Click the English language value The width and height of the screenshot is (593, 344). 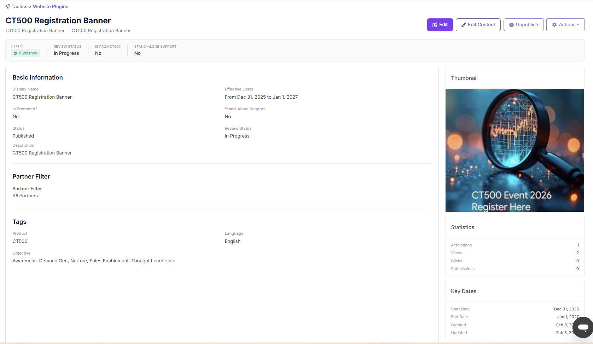tap(232, 241)
